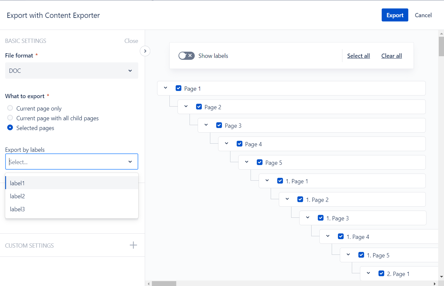Click the Clear all link
This screenshot has height=286, width=444.
coord(391,56)
